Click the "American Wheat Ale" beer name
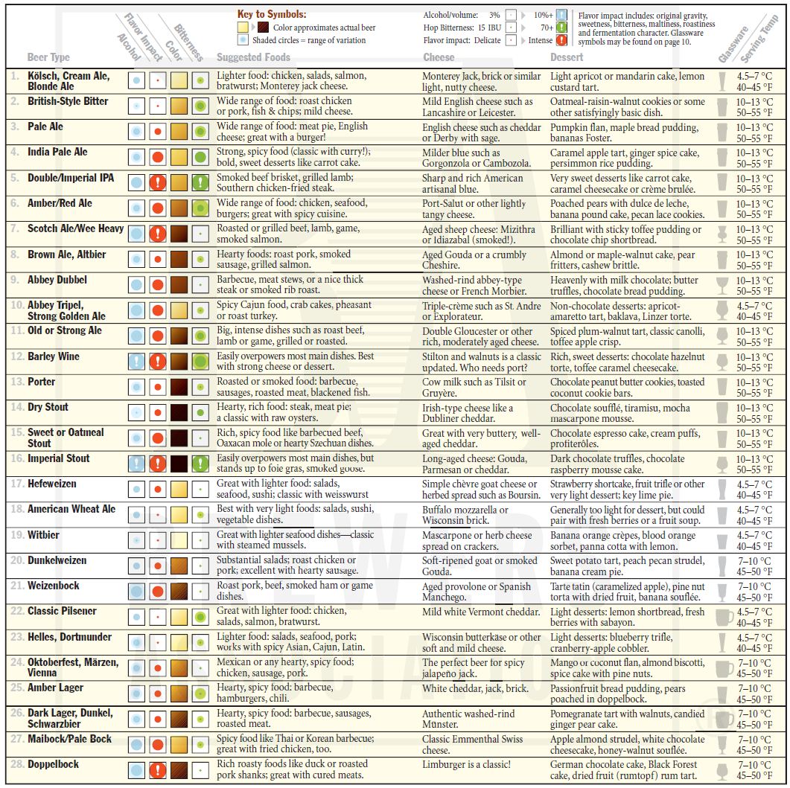Screen dimensions: 790x788 pos(71,509)
